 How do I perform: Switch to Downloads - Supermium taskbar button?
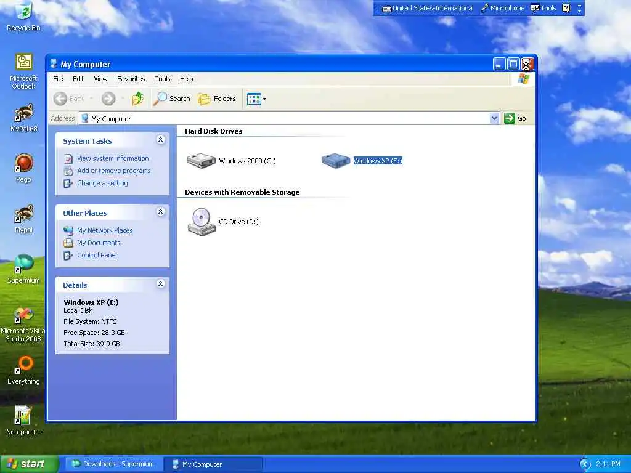(x=113, y=464)
